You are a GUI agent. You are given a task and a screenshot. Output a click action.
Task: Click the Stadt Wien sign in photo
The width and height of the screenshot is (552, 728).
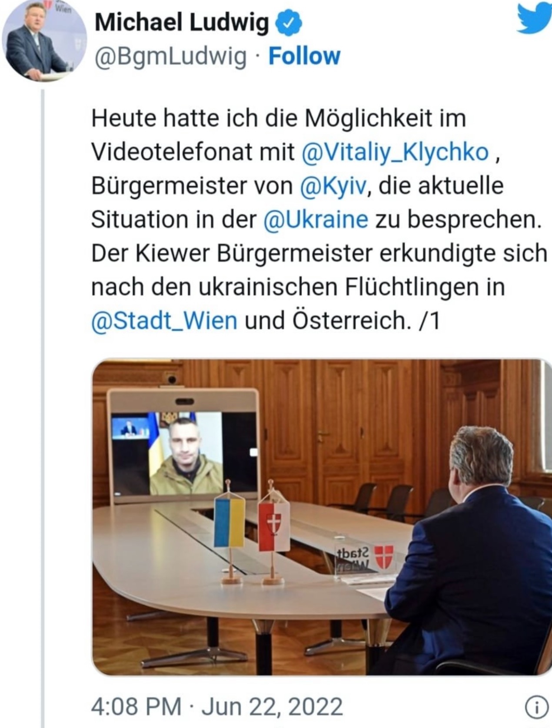click(364, 560)
